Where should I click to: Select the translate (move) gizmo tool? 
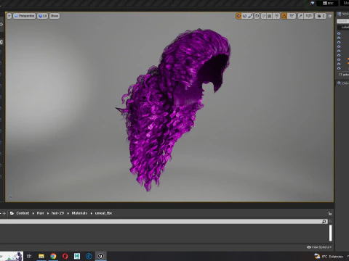(238, 16)
